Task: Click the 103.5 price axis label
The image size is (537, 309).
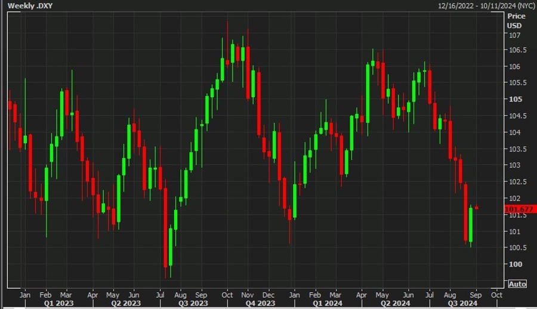Action: coord(517,149)
